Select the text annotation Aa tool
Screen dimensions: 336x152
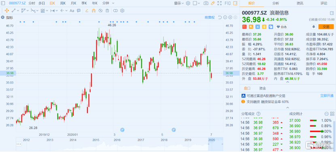point(72,10)
